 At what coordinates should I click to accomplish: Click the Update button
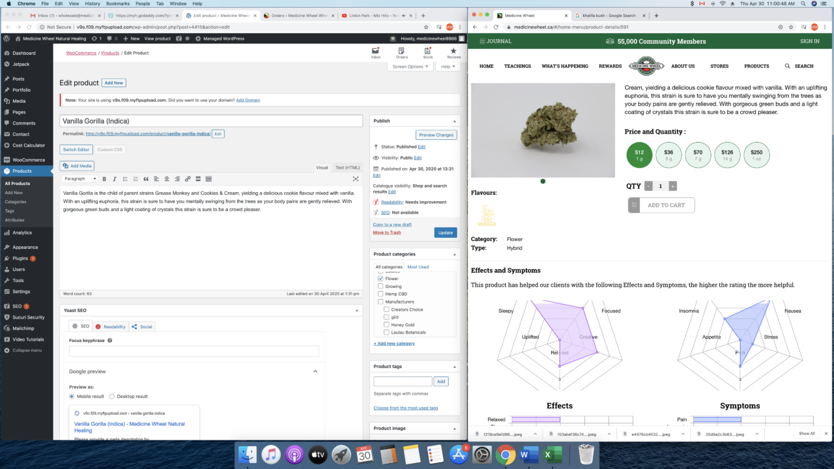coord(446,233)
